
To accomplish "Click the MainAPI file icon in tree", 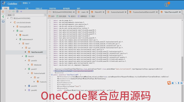I will point(20,35).
